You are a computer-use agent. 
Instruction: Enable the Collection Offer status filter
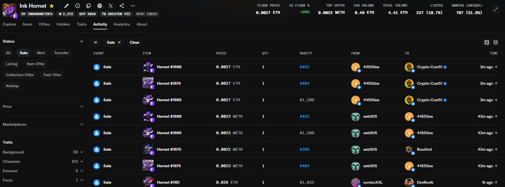coord(20,75)
